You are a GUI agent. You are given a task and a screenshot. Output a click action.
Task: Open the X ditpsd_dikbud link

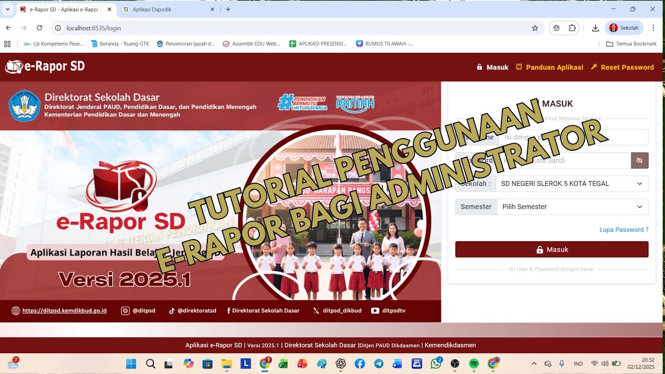coord(337,311)
